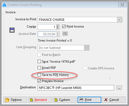The height and width of the screenshot is (106, 129).
Task: Decrease Copies with the down arrow
Action: click(x=57, y=28)
